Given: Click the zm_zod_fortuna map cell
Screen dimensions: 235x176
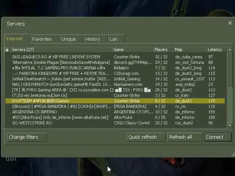Looking at the screenshot, I should [x=189, y=62].
